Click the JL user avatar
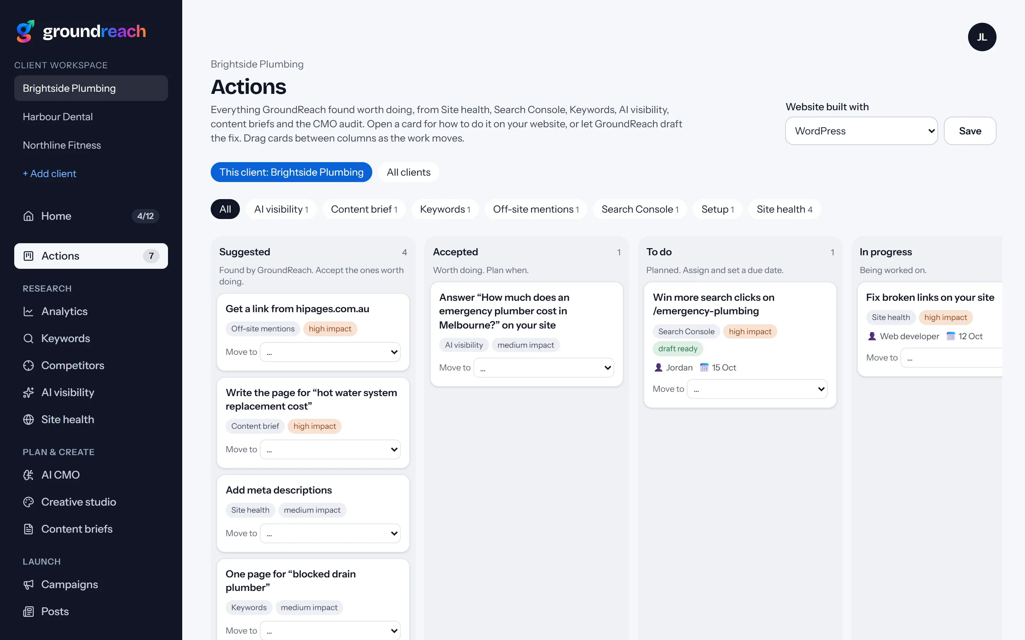 [x=982, y=37]
